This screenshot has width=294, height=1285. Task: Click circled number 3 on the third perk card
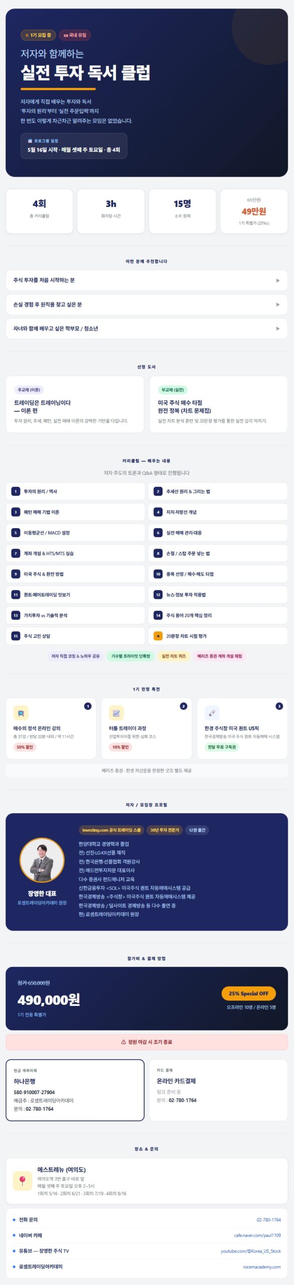[279, 705]
